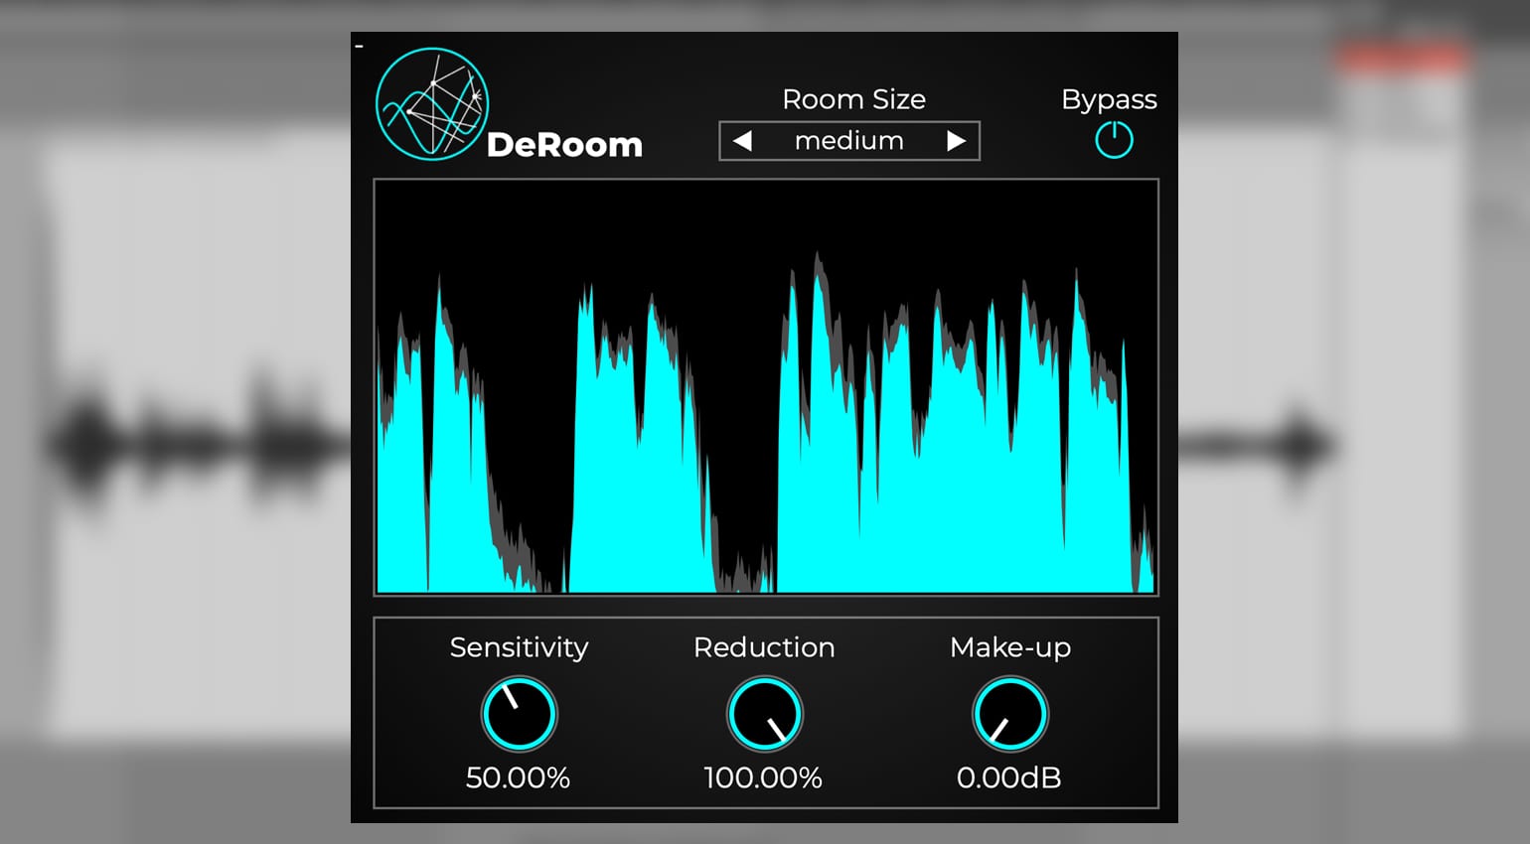
Task: Select the Reduction label
Action: (x=764, y=647)
